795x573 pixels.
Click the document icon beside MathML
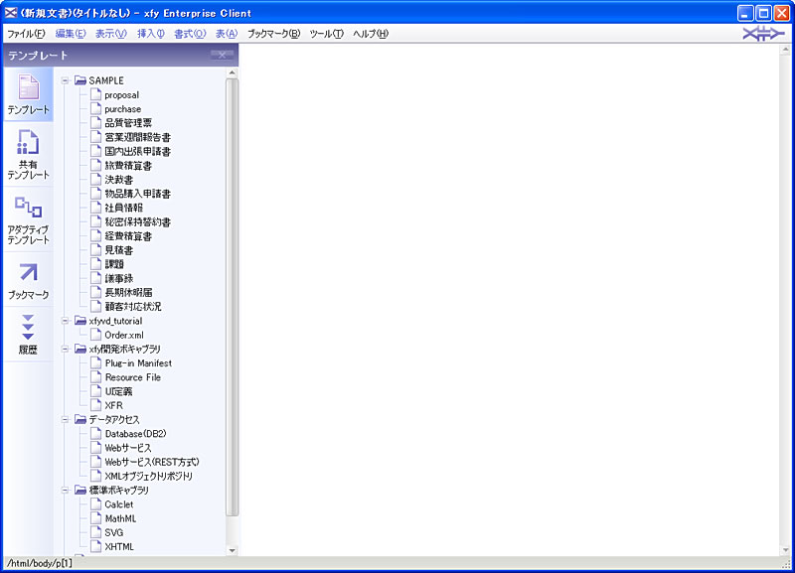coord(96,517)
